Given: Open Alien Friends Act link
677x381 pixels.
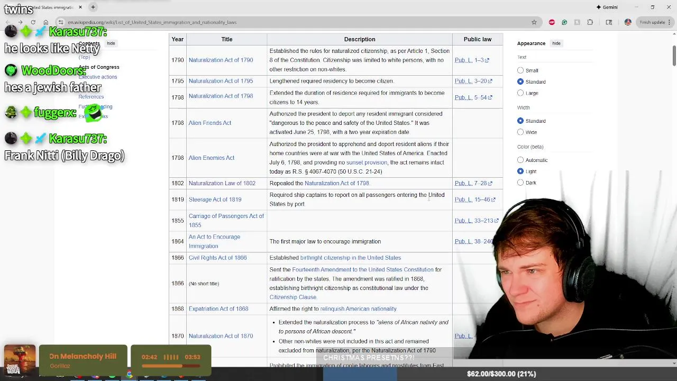Looking at the screenshot, I should pyautogui.click(x=210, y=123).
